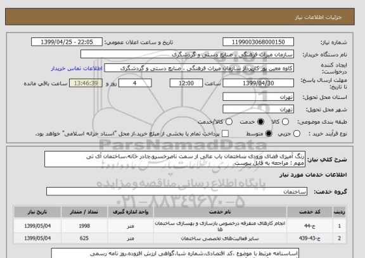The width and height of the screenshot is (365, 258).
Task: Click the buyer organization name field
Action: [x=187, y=55]
